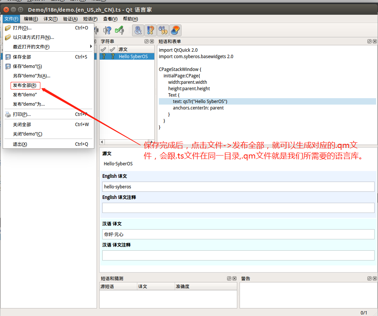Viewport: 378px width, 316px height.
Task: Toggle the place marker validation icon
Action: coord(175,30)
